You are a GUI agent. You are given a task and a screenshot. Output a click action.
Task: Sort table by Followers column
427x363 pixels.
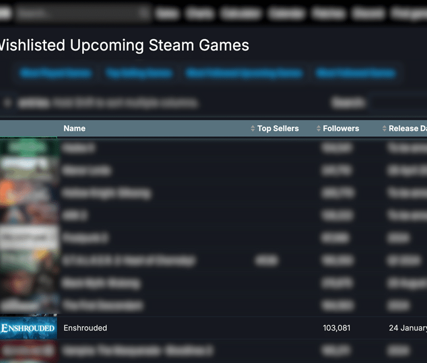(341, 129)
